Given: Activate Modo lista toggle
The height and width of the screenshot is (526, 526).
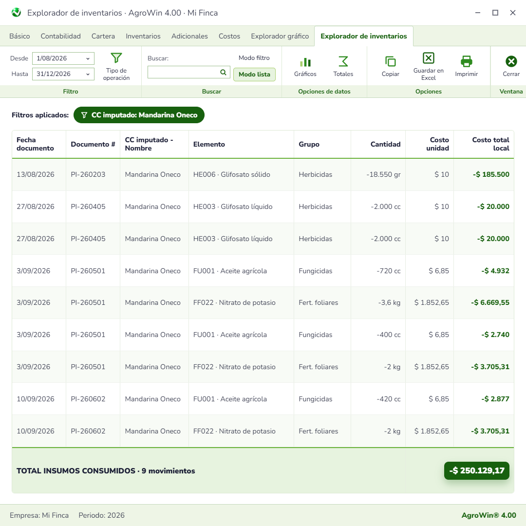Looking at the screenshot, I should point(254,75).
